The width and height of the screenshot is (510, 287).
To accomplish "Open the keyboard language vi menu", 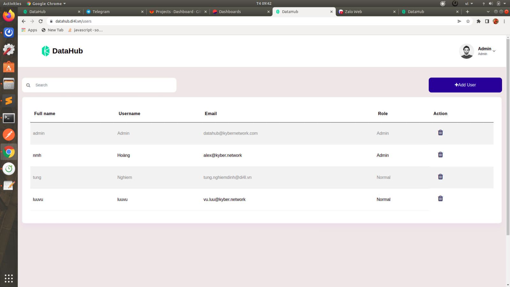I will 469,4.
